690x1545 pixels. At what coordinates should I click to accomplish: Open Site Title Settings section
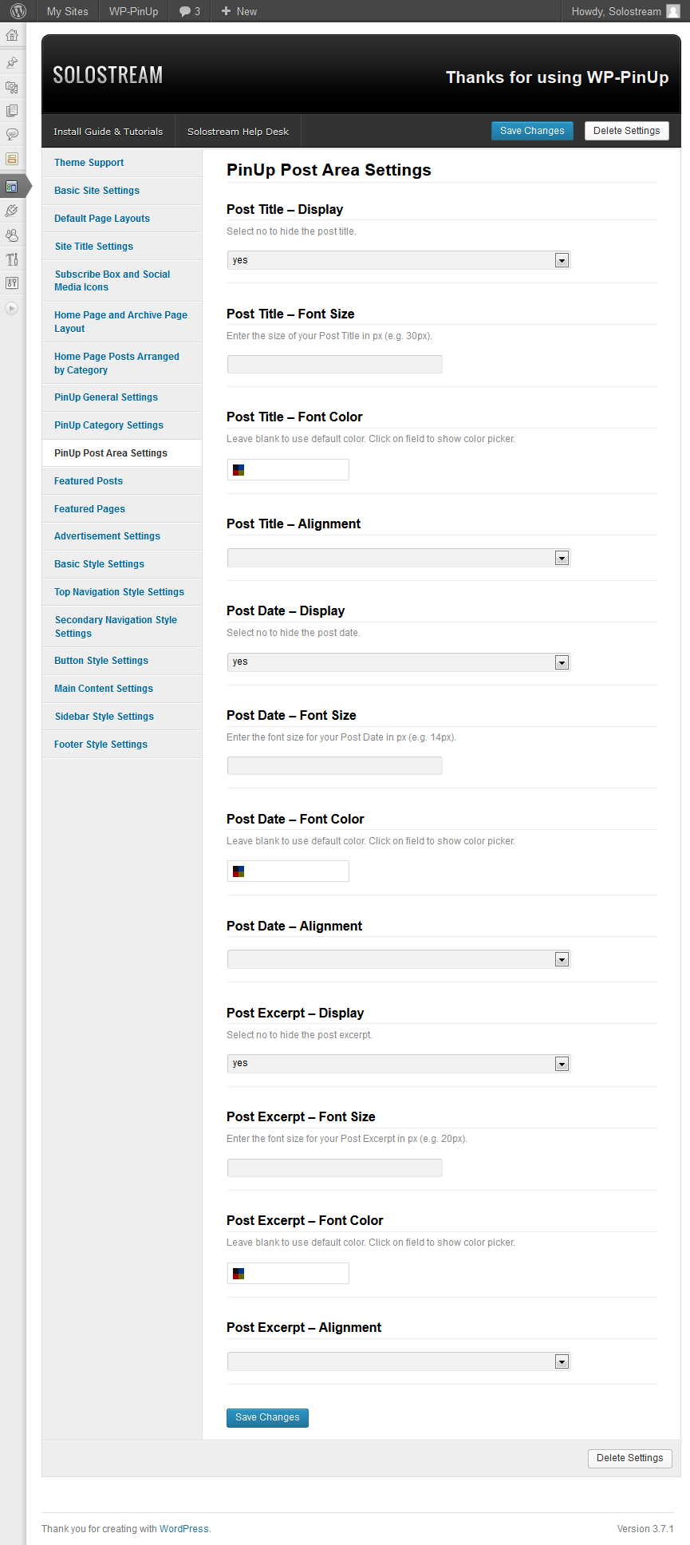click(x=122, y=247)
